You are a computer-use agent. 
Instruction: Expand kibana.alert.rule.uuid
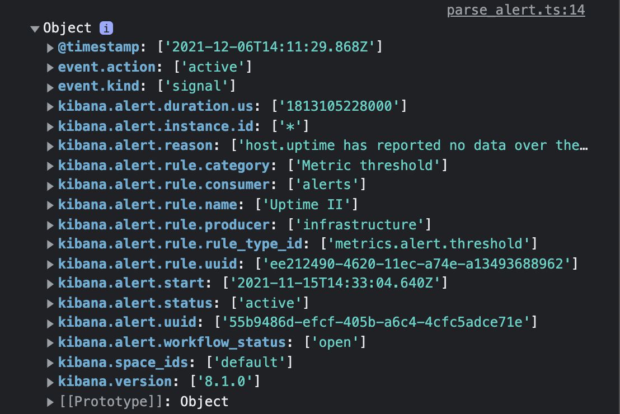(x=50, y=264)
